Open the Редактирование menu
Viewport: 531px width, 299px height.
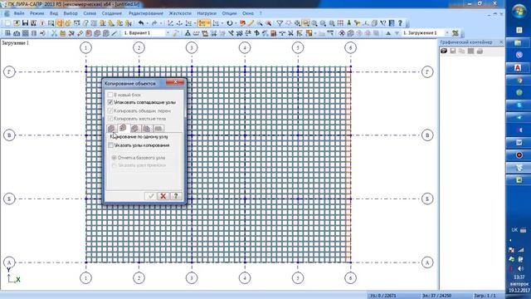[x=146, y=13]
